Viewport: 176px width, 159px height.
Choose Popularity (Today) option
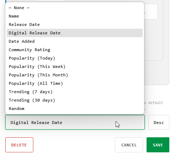pyautogui.click(x=75, y=58)
